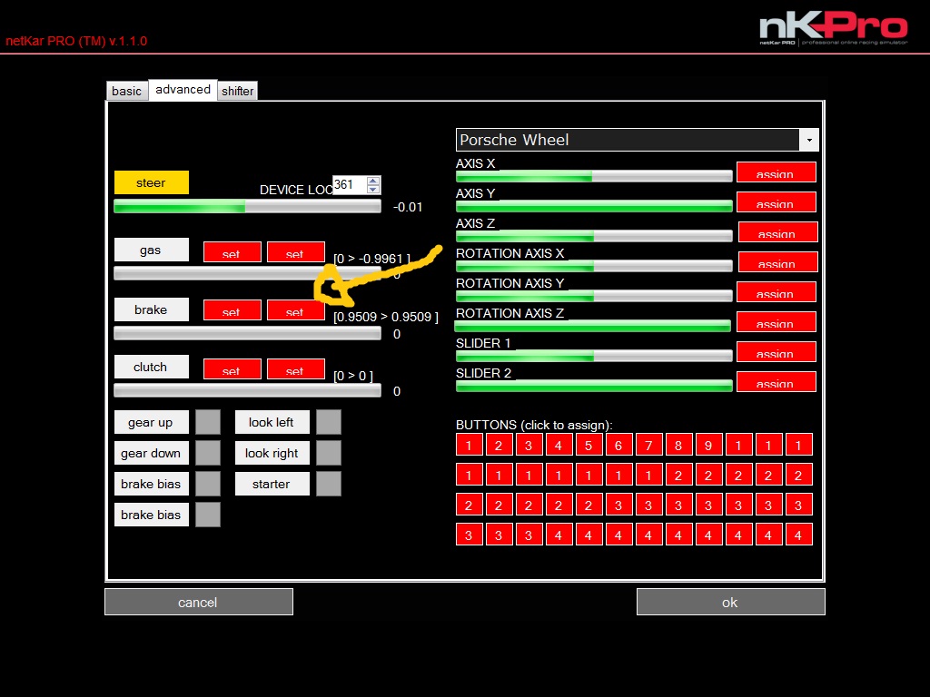Image resolution: width=930 pixels, height=697 pixels.
Task: Click the gray box next to look right
Action: click(x=329, y=453)
